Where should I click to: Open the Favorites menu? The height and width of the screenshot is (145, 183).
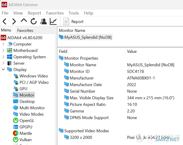(x=55, y=13)
